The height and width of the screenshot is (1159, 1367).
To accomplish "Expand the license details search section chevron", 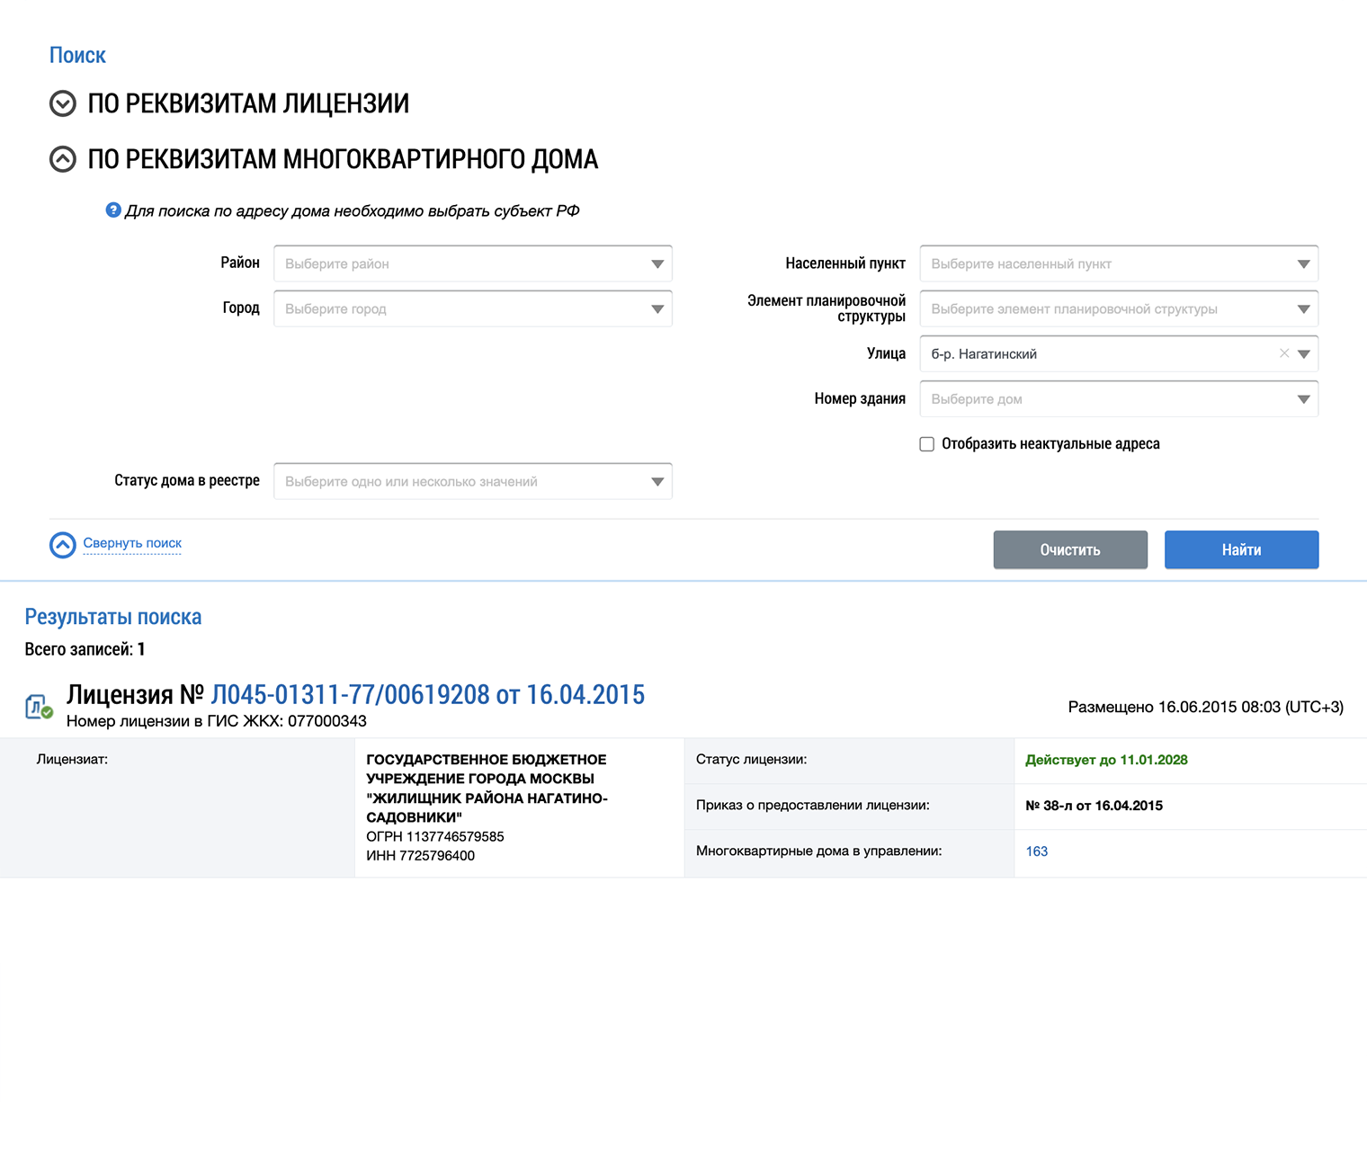I will pyautogui.click(x=63, y=104).
